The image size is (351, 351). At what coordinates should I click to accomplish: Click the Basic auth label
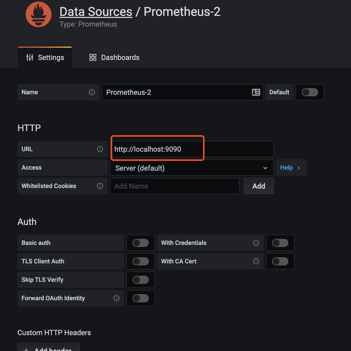click(x=36, y=243)
